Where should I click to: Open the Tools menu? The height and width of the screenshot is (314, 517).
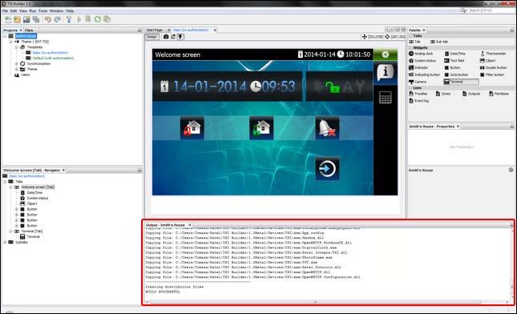click(x=42, y=11)
